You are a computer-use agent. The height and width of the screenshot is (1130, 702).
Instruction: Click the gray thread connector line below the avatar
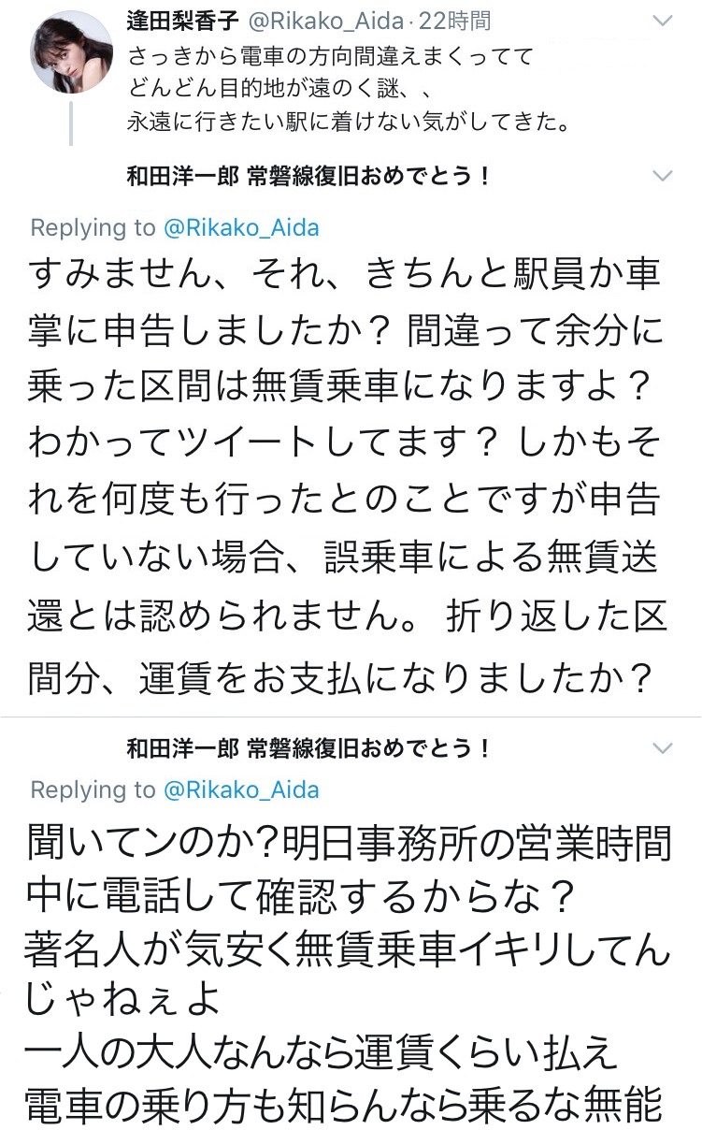(x=72, y=124)
